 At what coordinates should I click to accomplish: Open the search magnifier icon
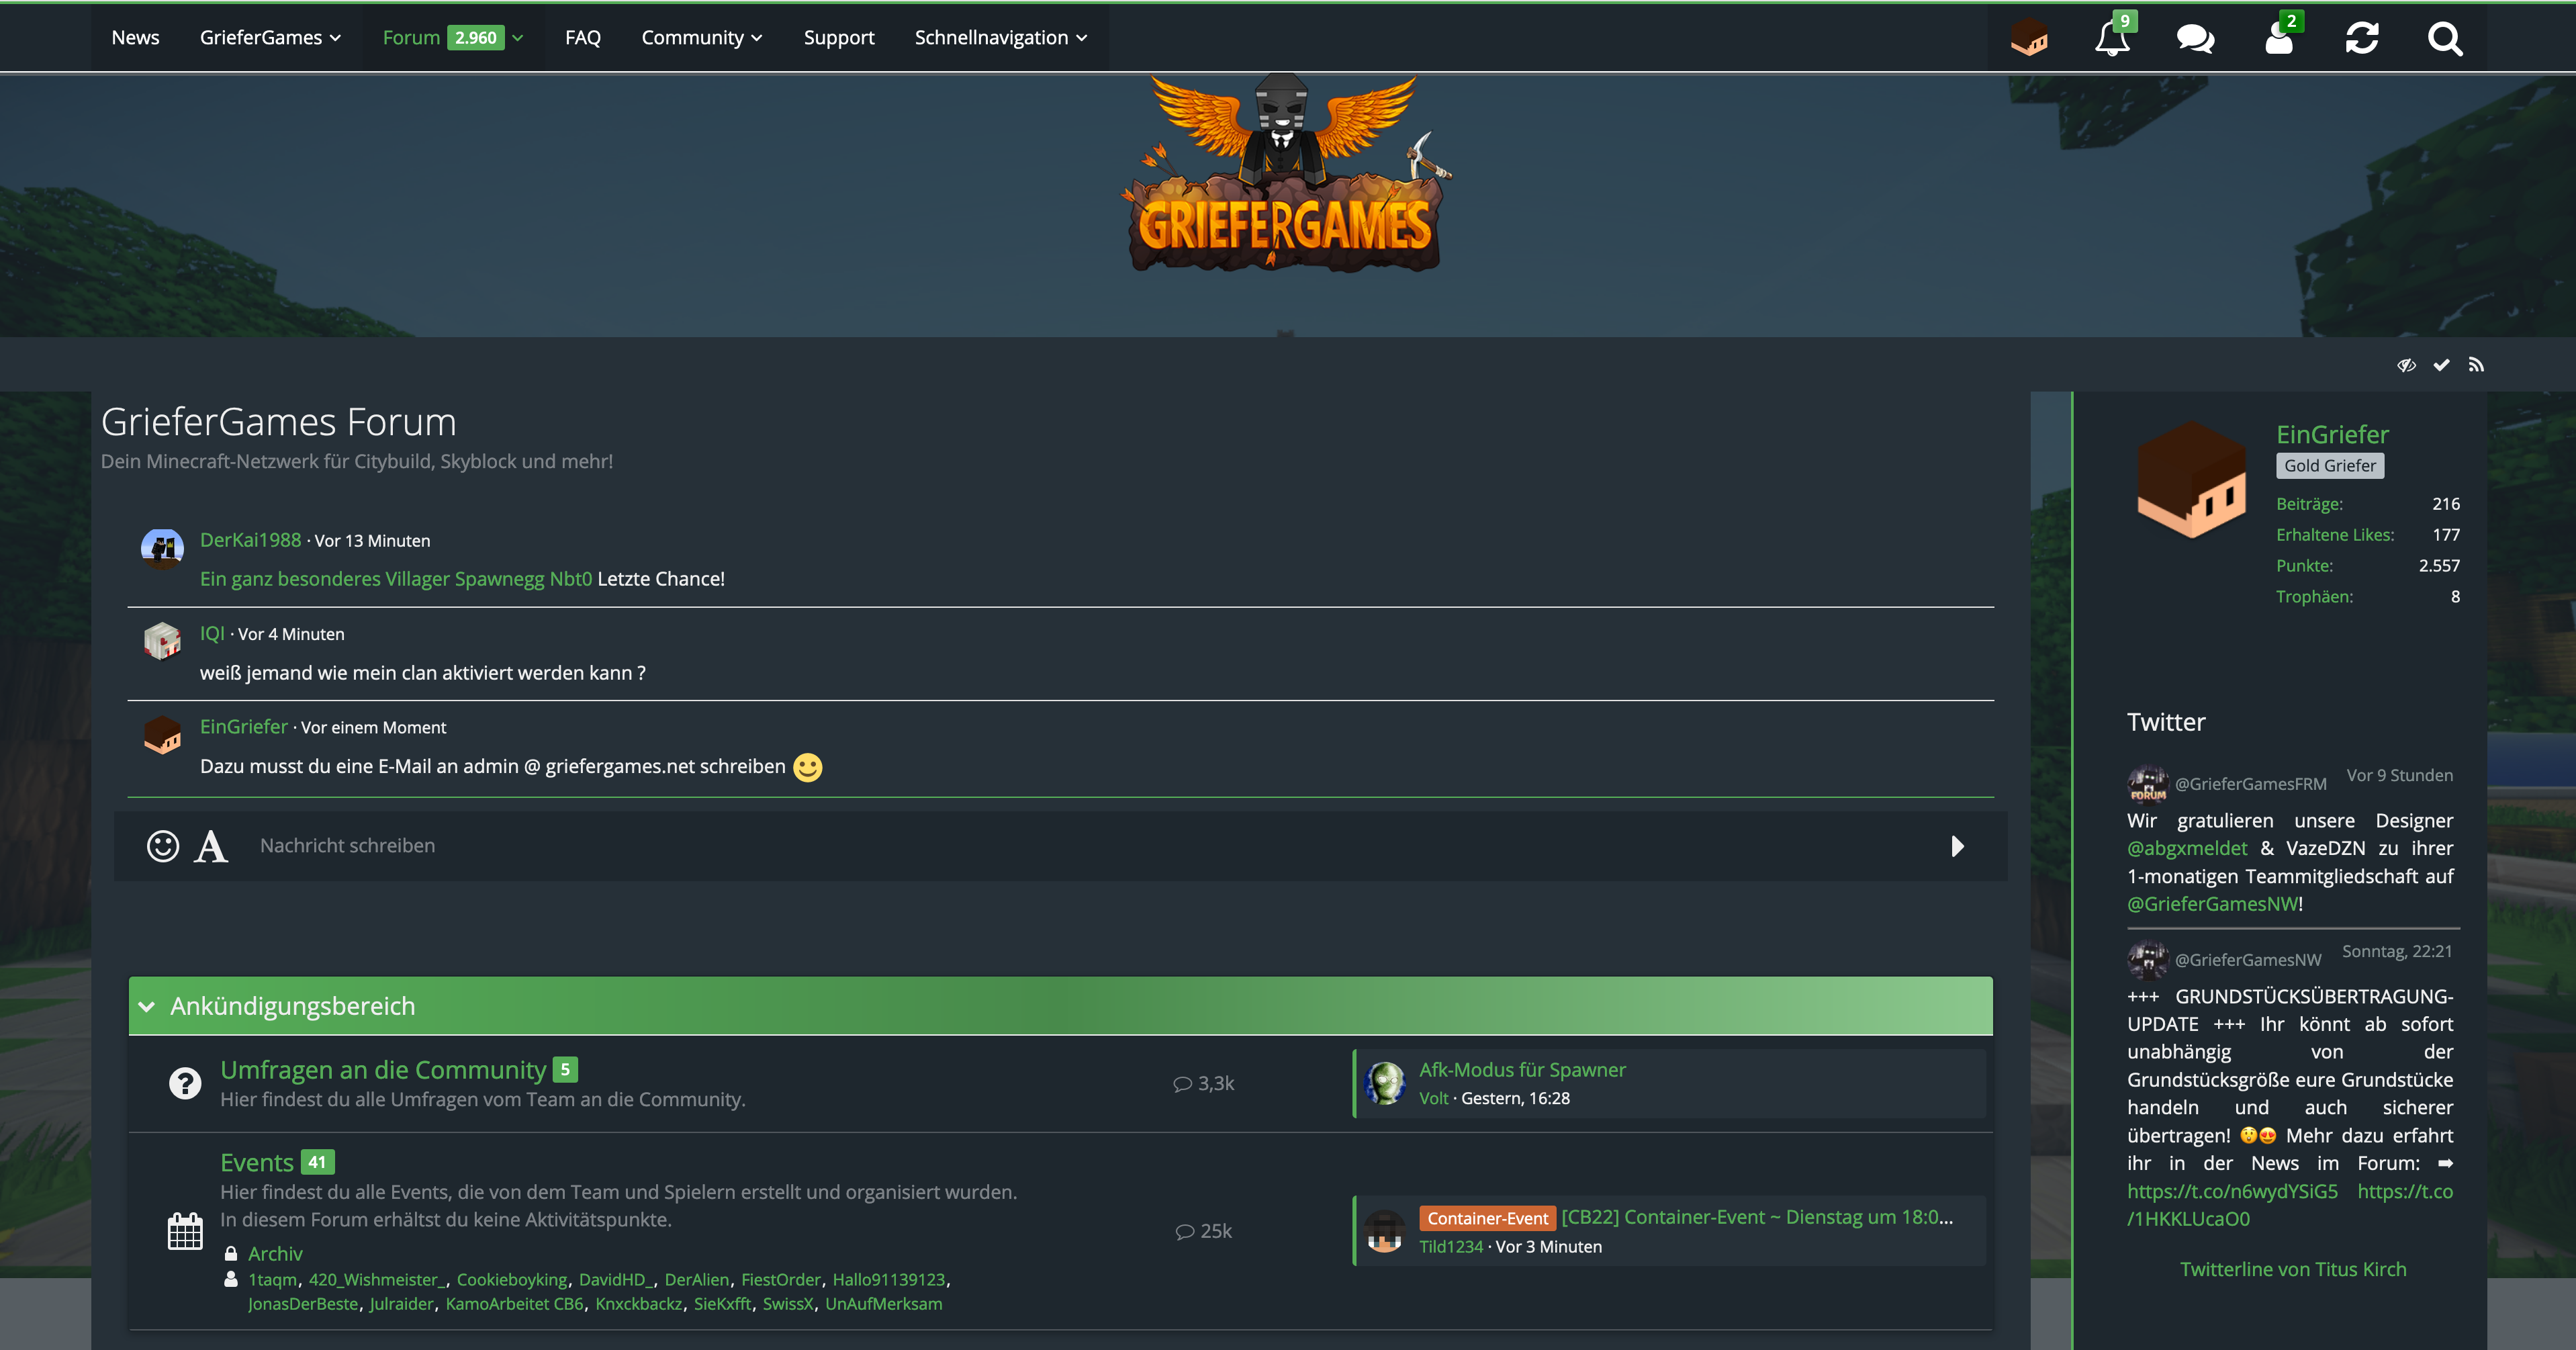point(2445,38)
